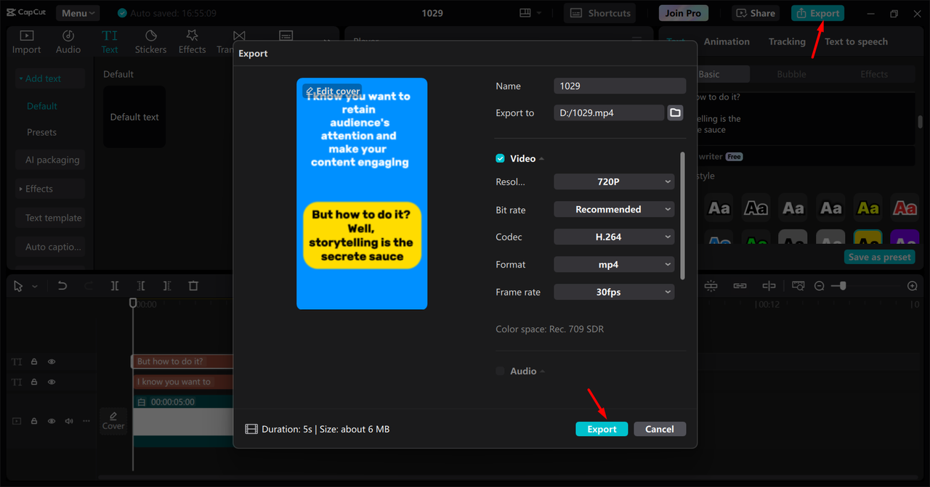Expand the pointer tool chevron dropdown
The image size is (930, 487).
point(34,287)
